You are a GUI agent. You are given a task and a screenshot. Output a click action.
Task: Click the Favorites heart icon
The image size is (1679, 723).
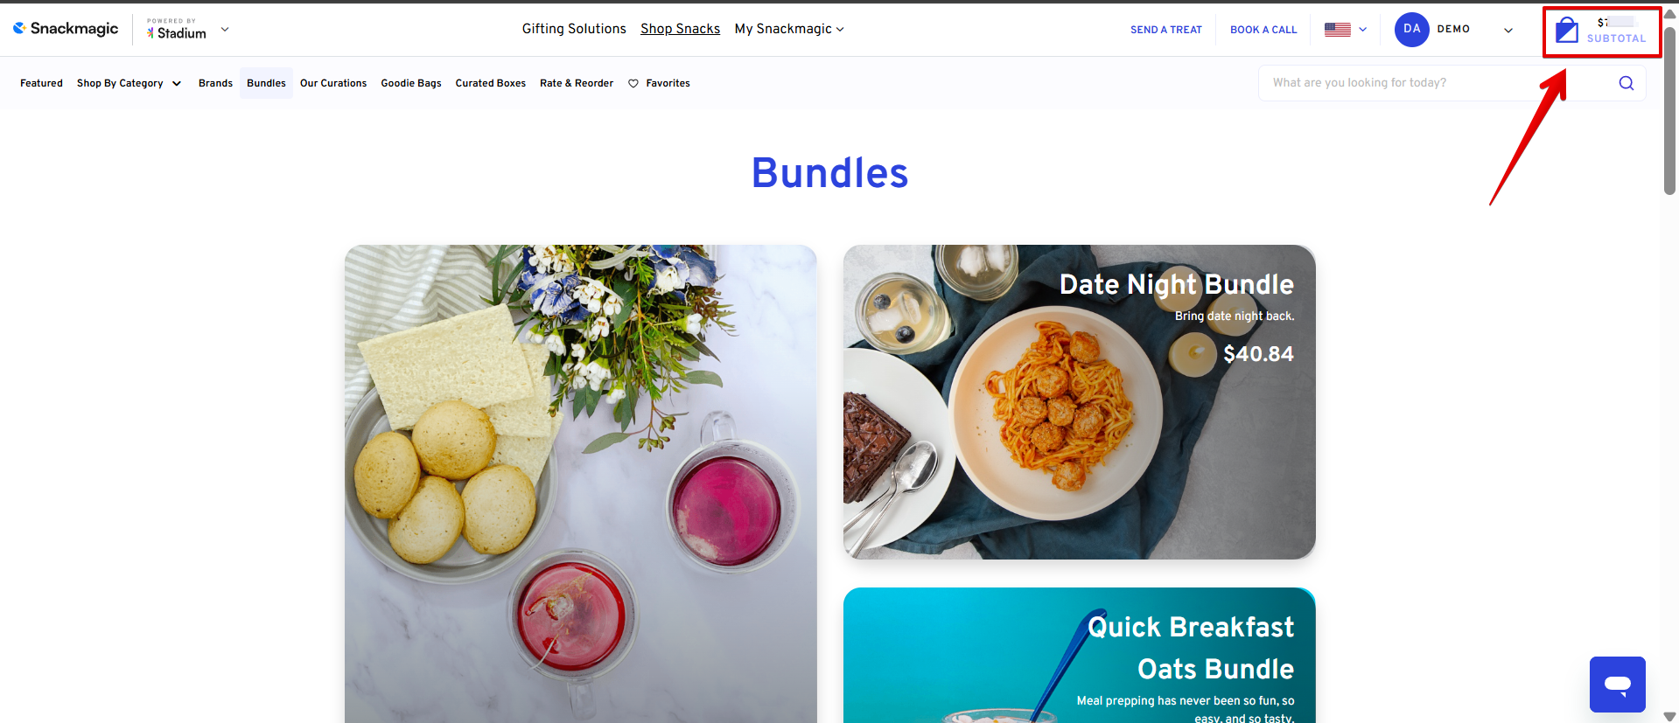633,84
